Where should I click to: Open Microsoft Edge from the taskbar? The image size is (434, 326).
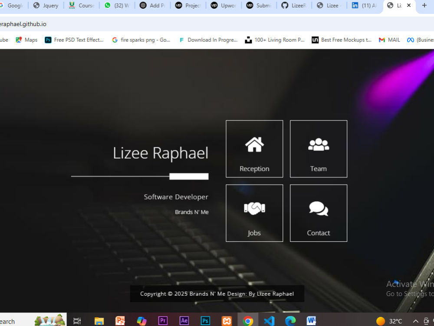290,321
